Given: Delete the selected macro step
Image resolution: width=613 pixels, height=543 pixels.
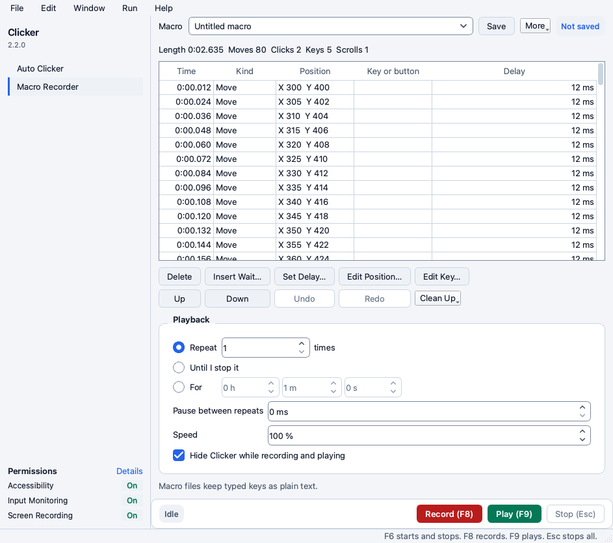Looking at the screenshot, I should [x=179, y=276].
